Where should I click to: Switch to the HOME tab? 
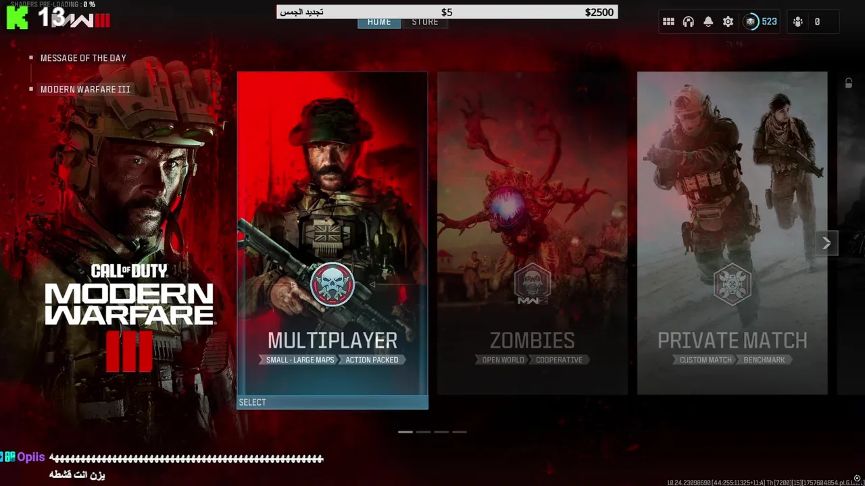379,22
